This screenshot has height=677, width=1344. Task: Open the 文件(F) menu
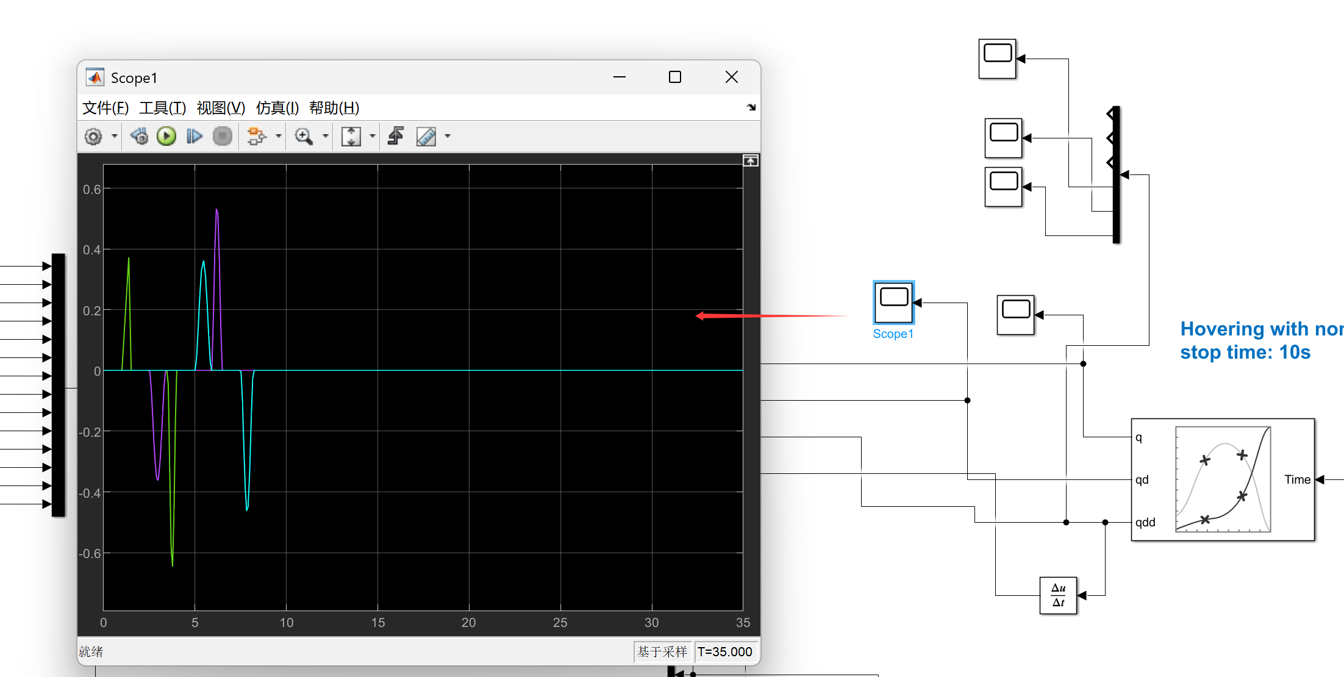tap(105, 108)
